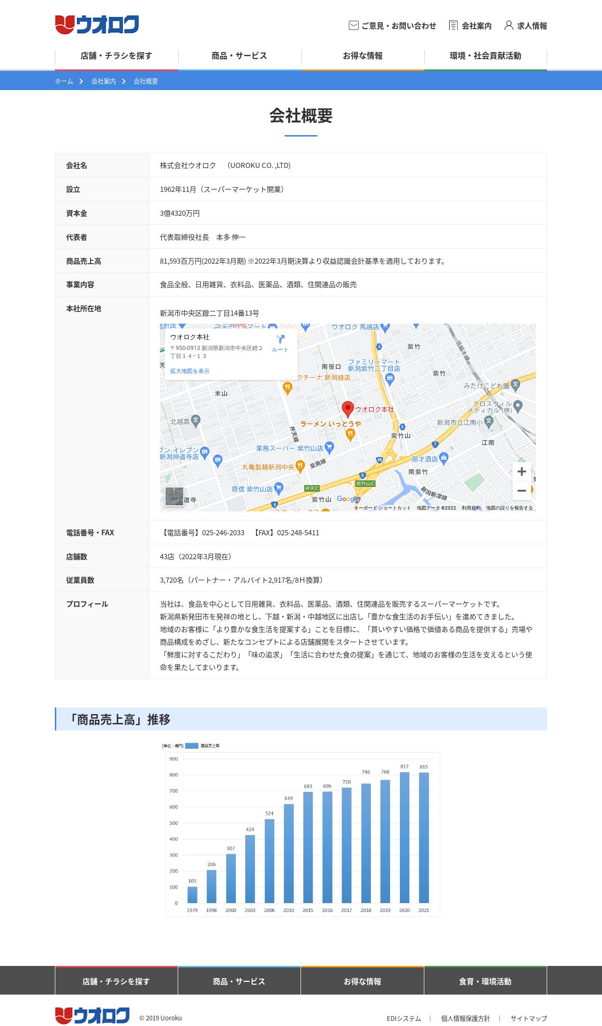This screenshot has height=1026, width=602.
Task: Click the 2020 bar labelled 817
Action: [x=405, y=837]
